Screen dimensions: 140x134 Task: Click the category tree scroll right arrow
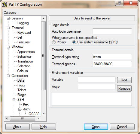[38, 118]
